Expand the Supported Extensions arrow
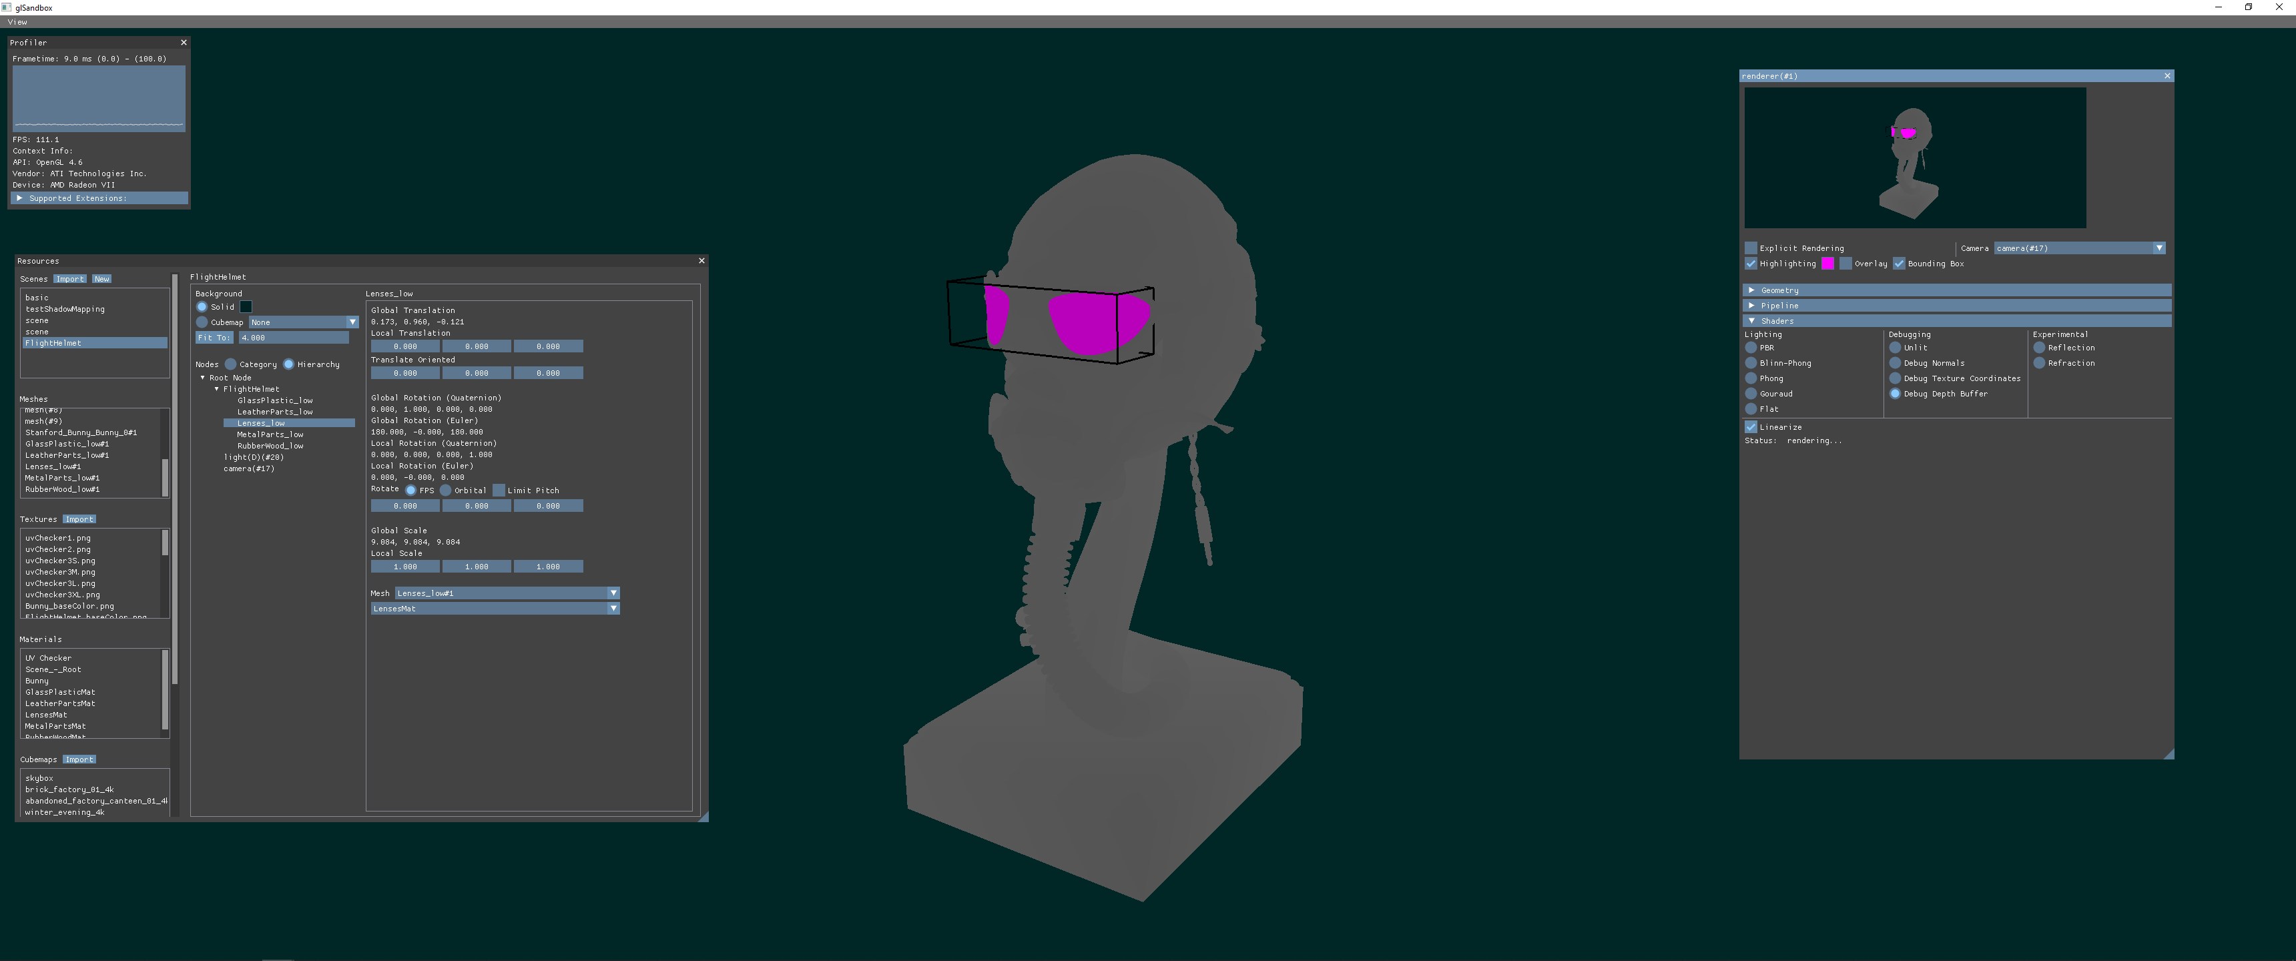The height and width of the screenshot is (961, 2296). (19, 198)
